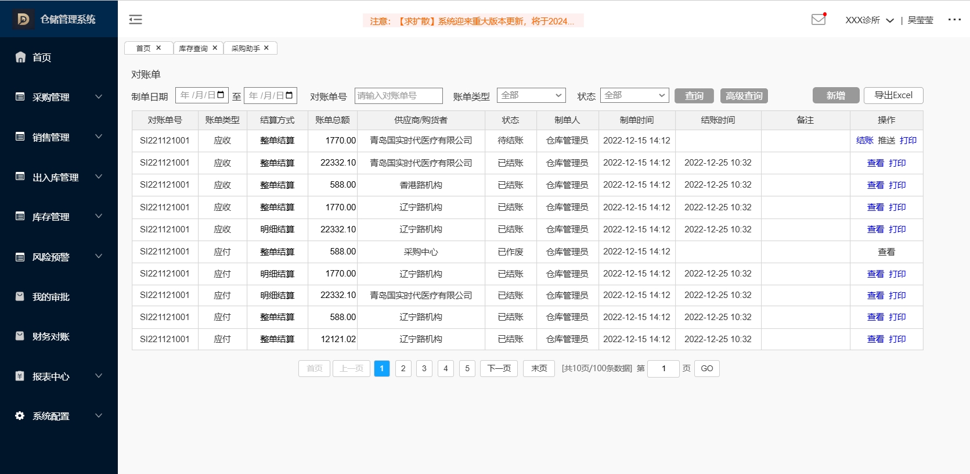Image resolution: width=970 pixels, height=474 pixels.
Task: Collapse sidebar with the hamburger menu icon
Action: (135, 20)
